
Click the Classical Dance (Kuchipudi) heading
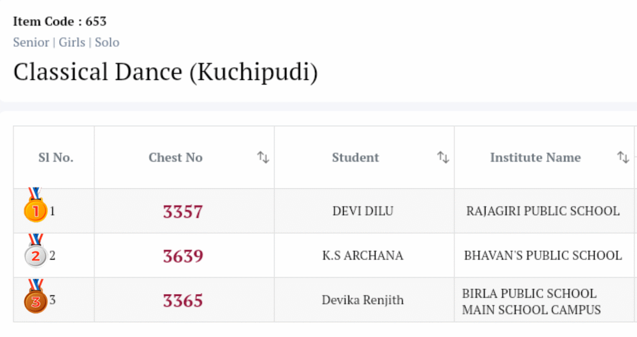(165, 72)
